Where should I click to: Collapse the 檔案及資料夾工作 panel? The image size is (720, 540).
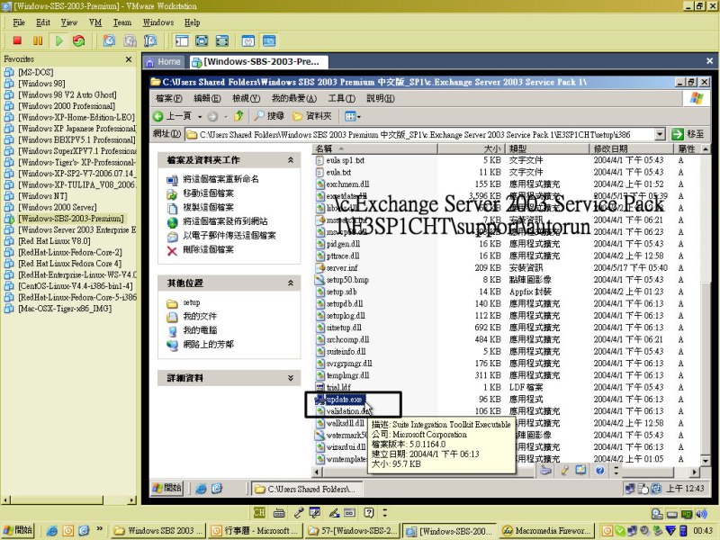(x=290, y=160)
